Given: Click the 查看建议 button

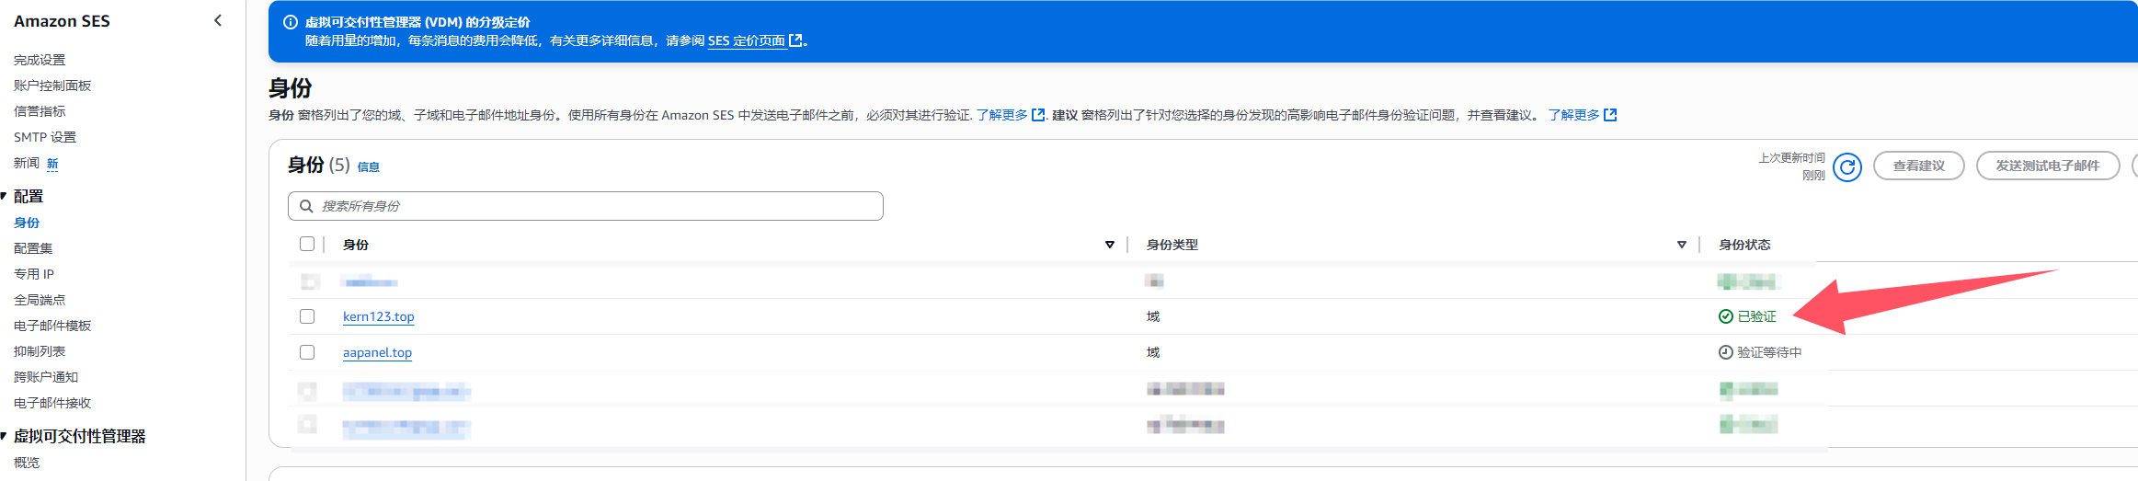Looking at the screenshot, I should coord(1919,166).
